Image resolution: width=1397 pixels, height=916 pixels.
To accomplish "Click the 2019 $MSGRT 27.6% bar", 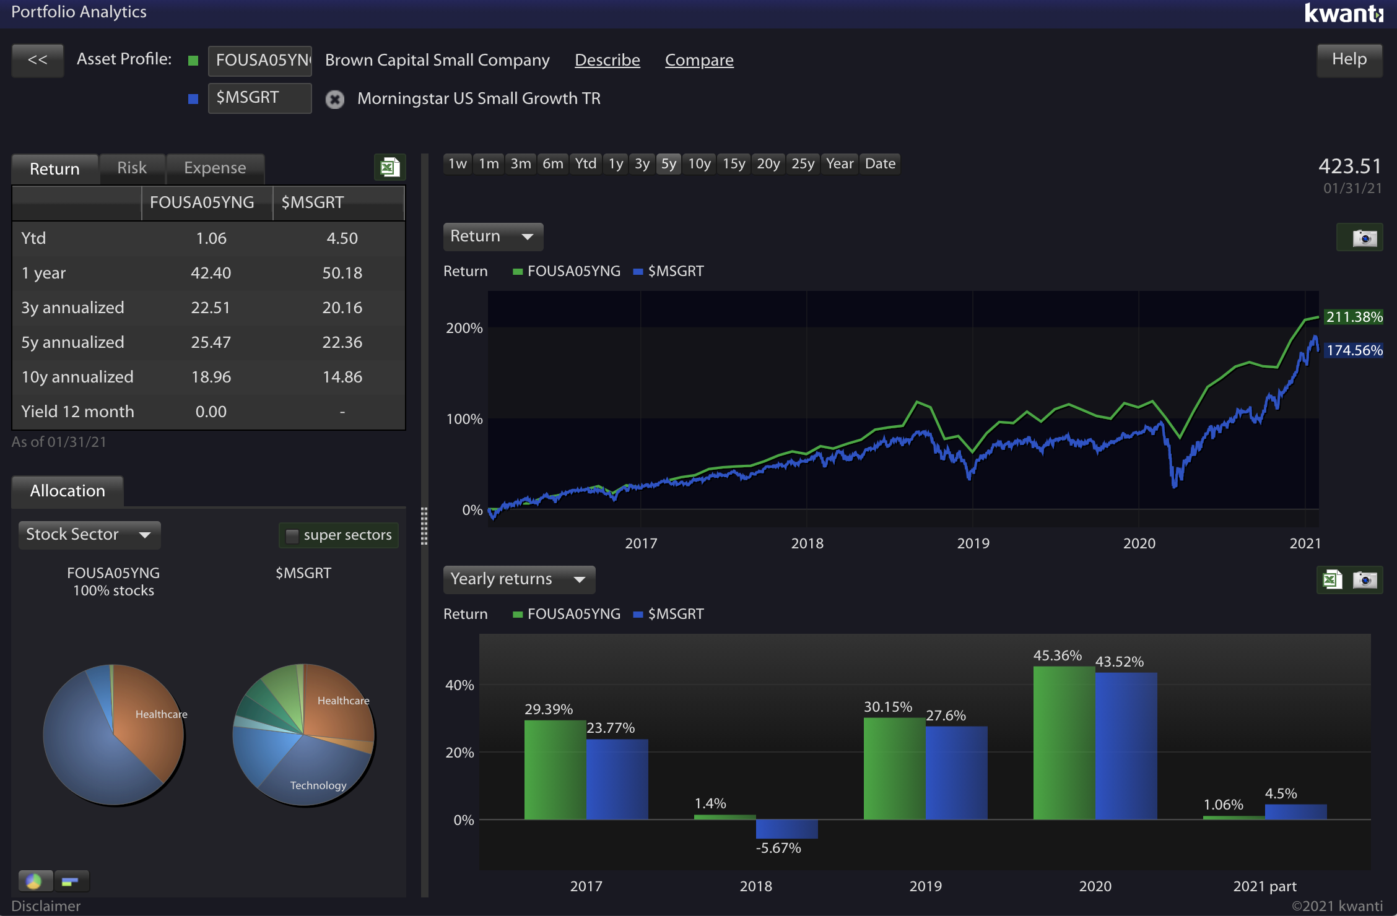I will coord(956,773).
